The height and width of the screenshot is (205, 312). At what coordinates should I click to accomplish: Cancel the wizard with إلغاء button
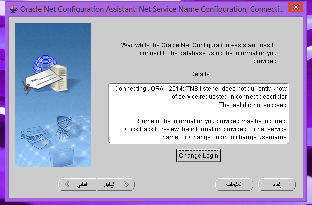tap(277, 185)
